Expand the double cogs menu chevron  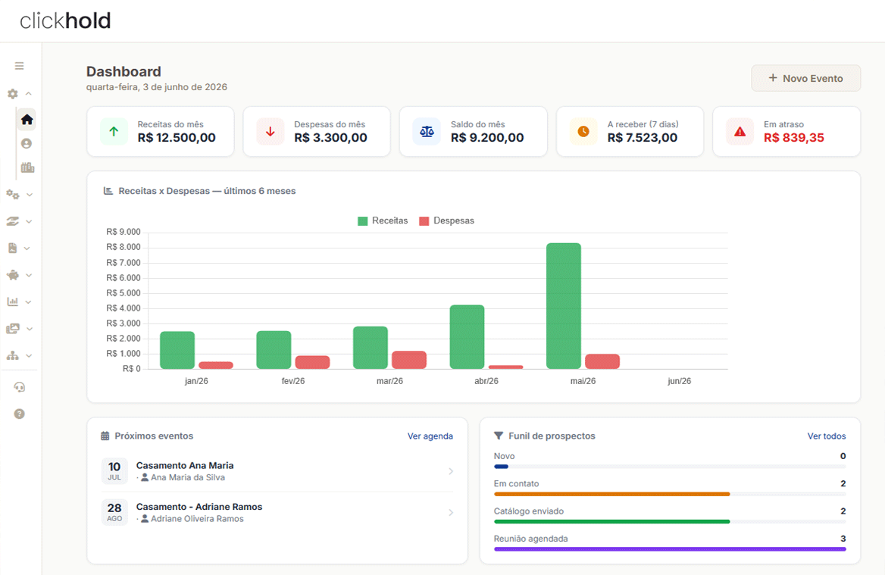30,195
